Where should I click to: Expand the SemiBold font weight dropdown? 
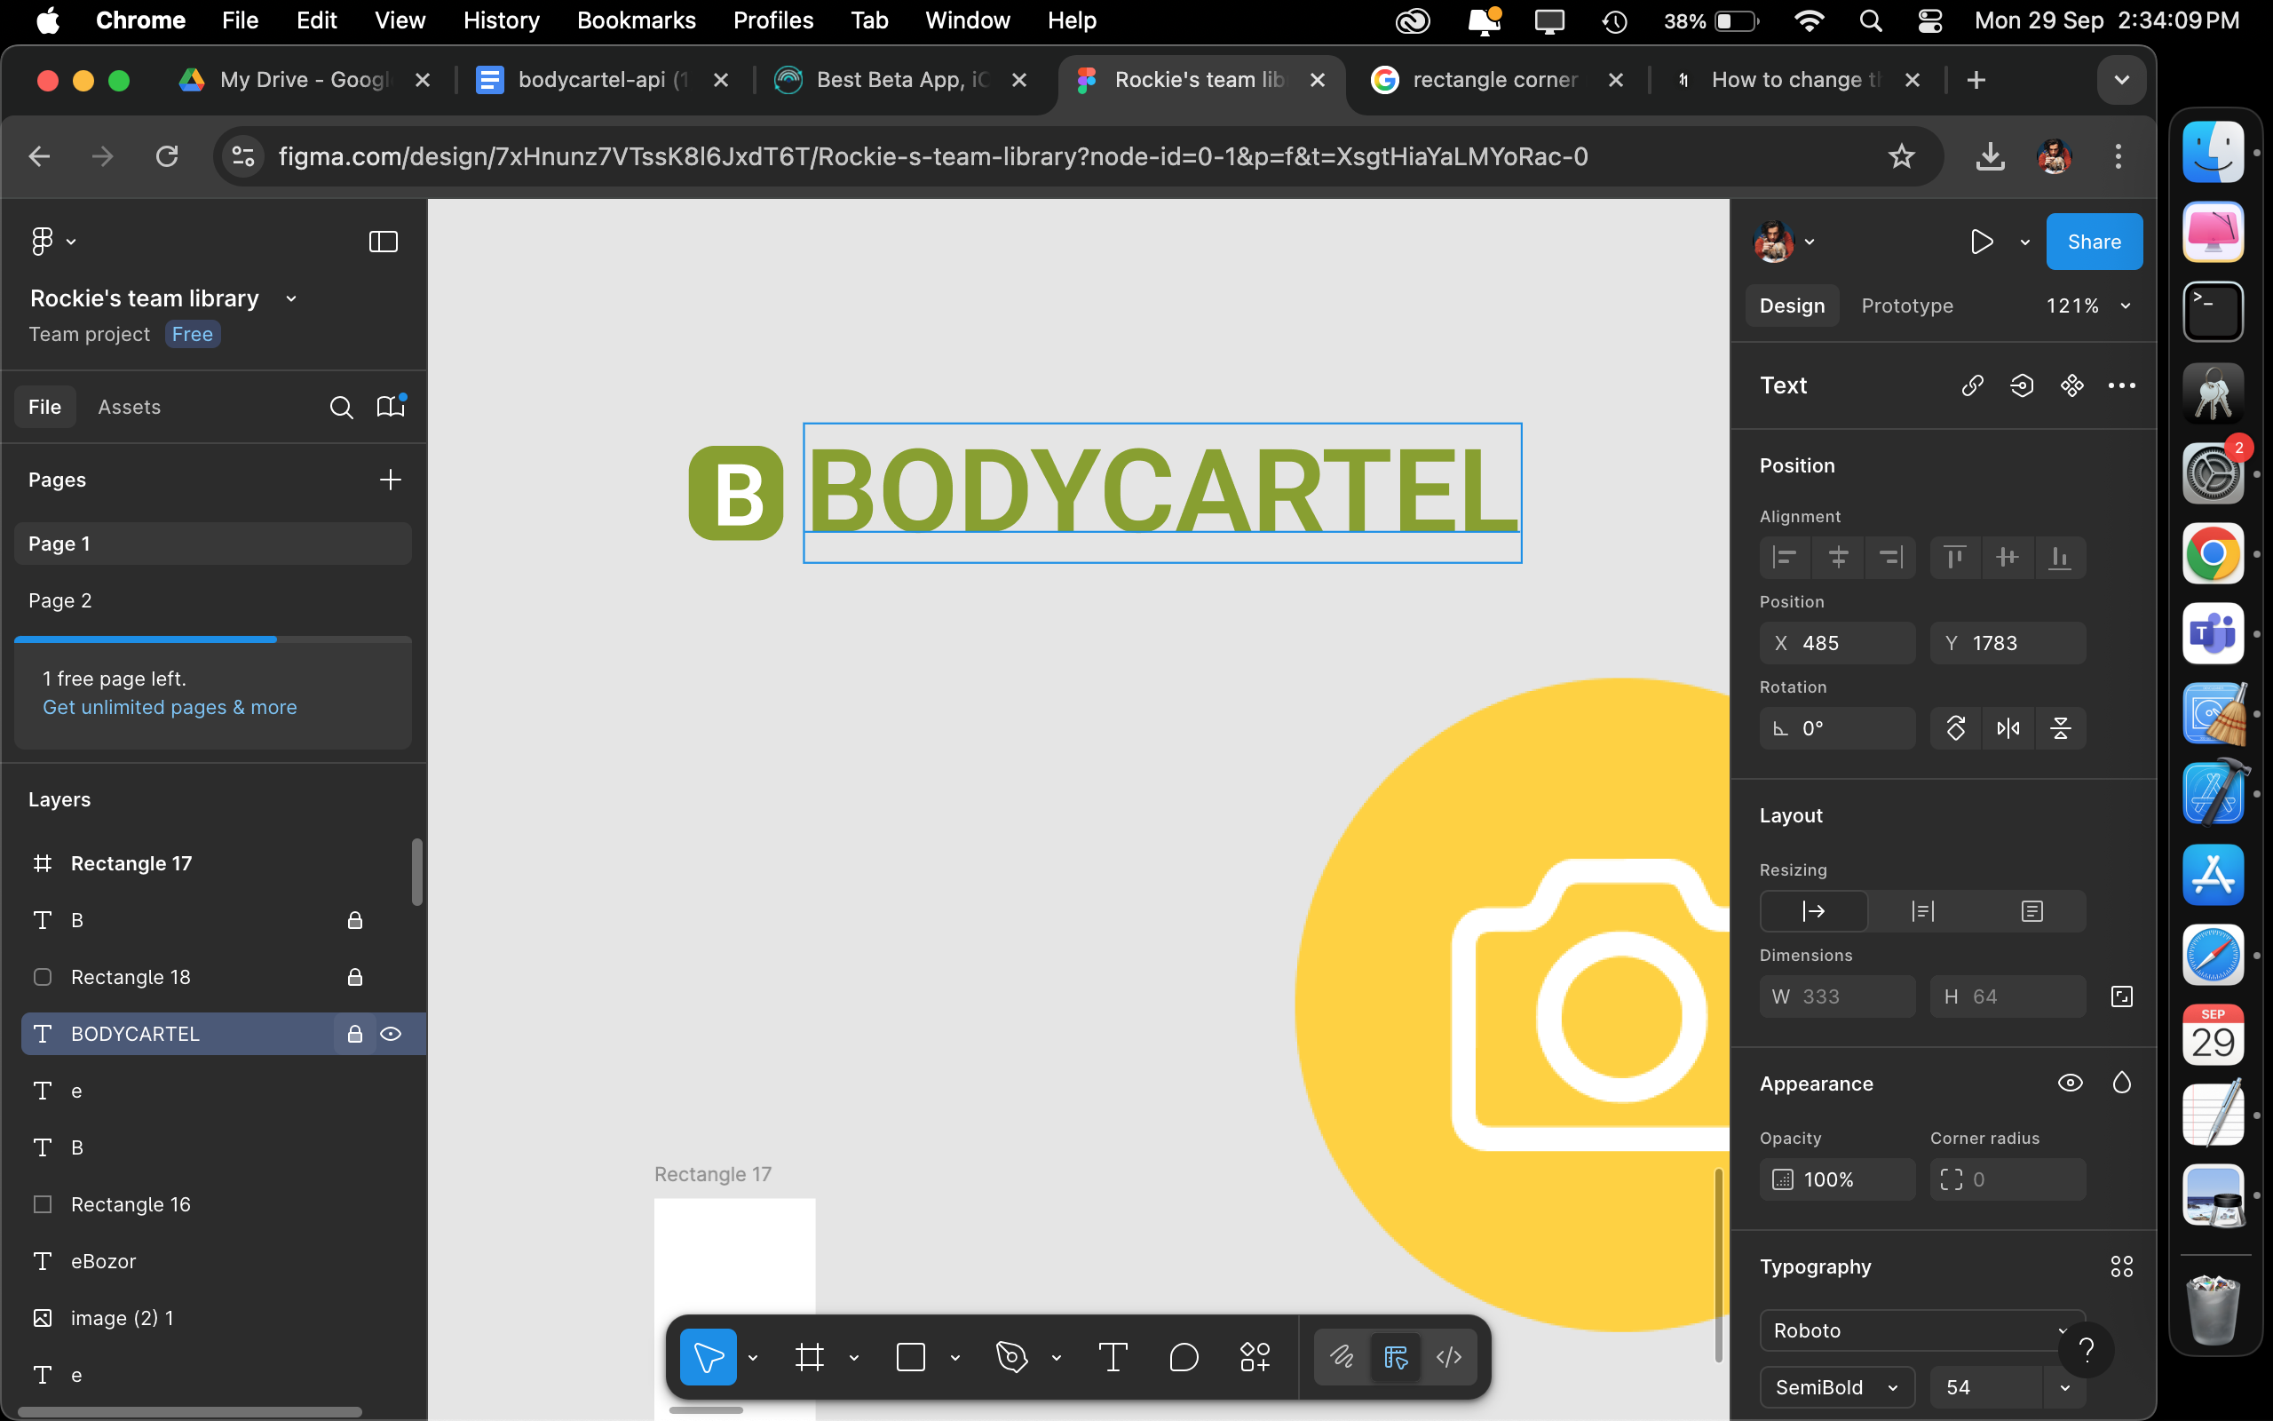tap(1836, 1387)
